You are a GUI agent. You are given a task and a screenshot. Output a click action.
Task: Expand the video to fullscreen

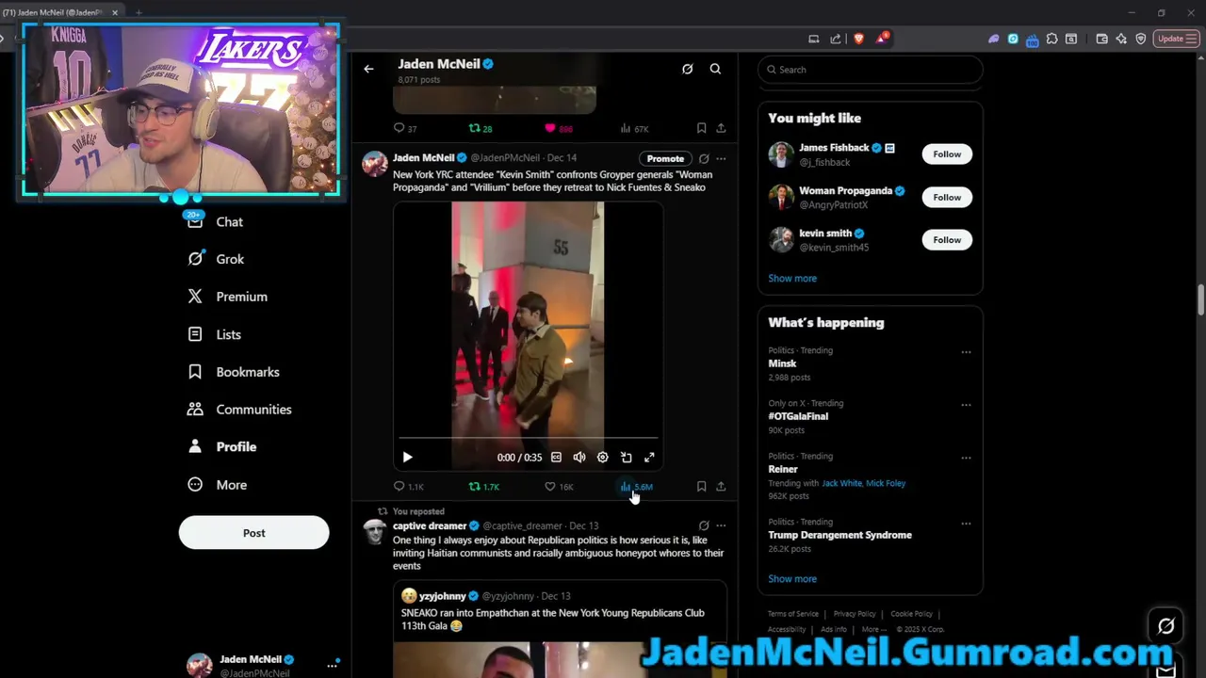tap(649, 457)
